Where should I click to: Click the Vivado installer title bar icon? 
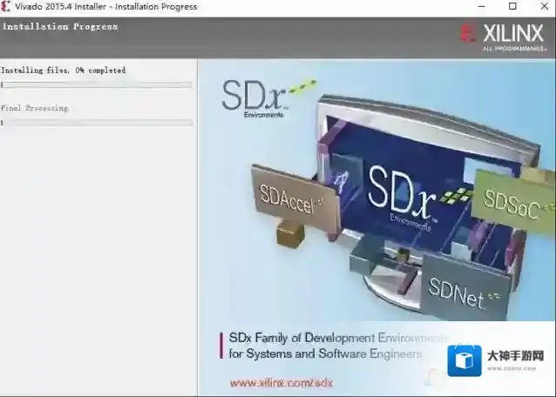7,7
